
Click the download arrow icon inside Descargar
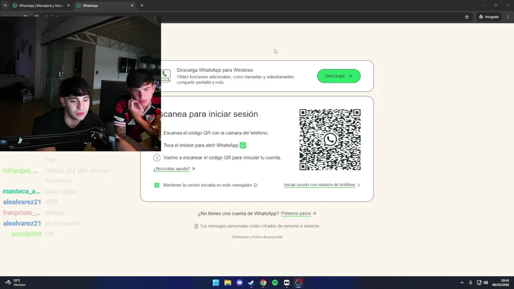click(351, 76)
